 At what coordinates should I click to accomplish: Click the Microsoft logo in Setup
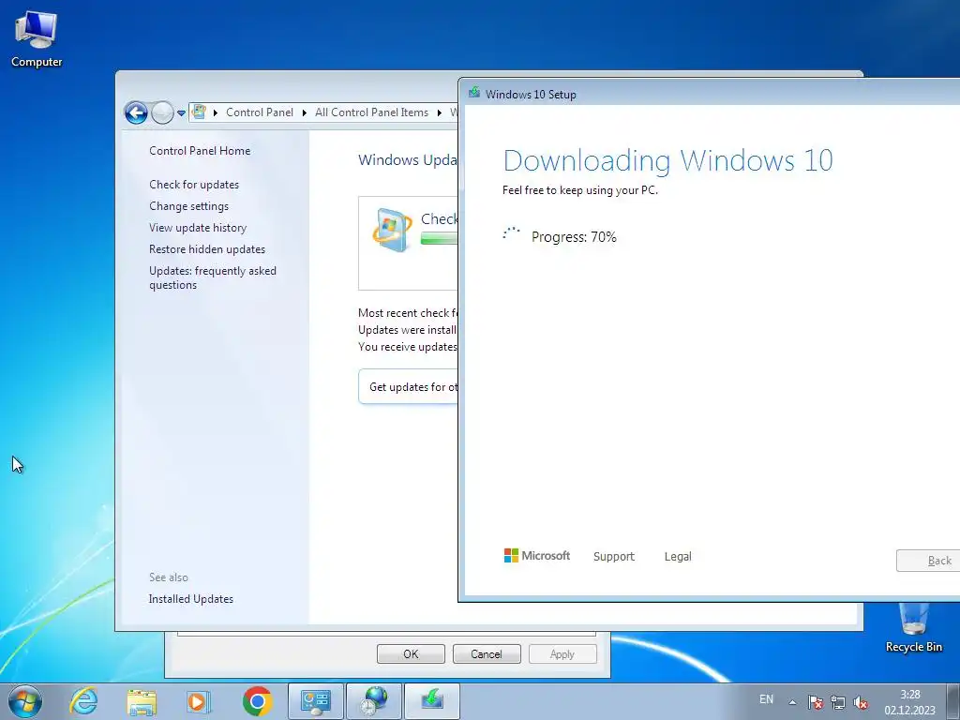tap(537, 555)
